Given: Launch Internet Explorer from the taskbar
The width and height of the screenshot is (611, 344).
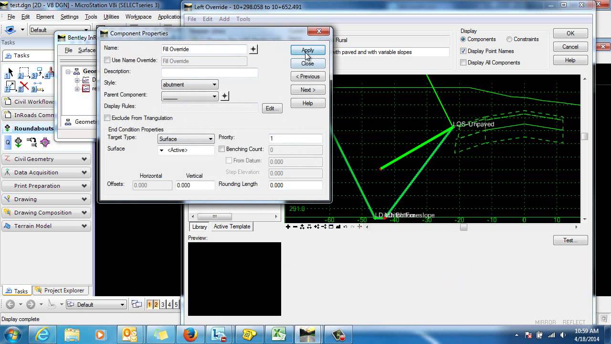Looking at the screenshot, I should [x=42, y=334].
